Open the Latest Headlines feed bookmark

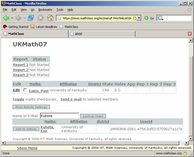[44, 27]
